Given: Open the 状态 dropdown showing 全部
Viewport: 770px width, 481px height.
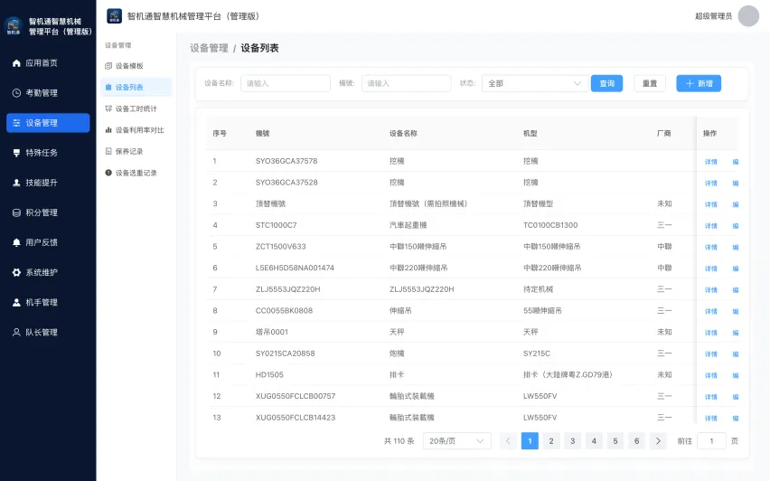Looking at the screenshot, I should coord(535,83).
